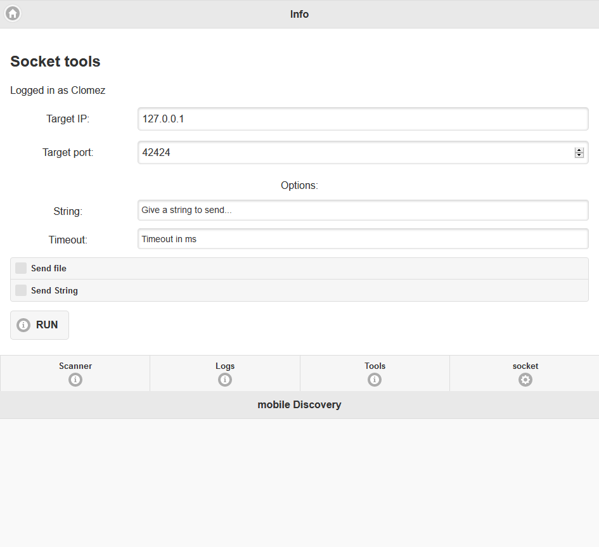599x547 pixels.
Task: Click the String to send field
Action: (363, 210)
